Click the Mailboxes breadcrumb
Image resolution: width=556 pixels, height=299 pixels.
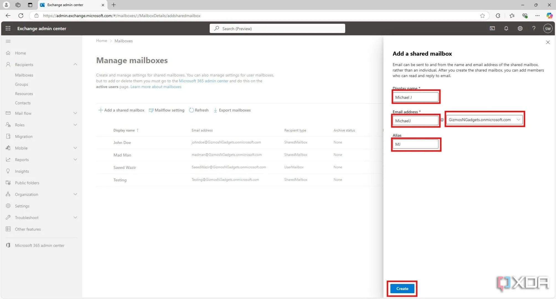[123, 41]
